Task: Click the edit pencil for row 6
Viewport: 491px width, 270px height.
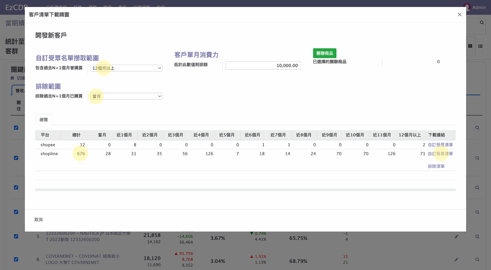Action: pyautogui.click(x=456, y=260)
